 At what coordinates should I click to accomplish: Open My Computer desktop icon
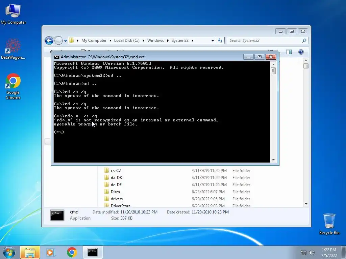click(13, 14)
